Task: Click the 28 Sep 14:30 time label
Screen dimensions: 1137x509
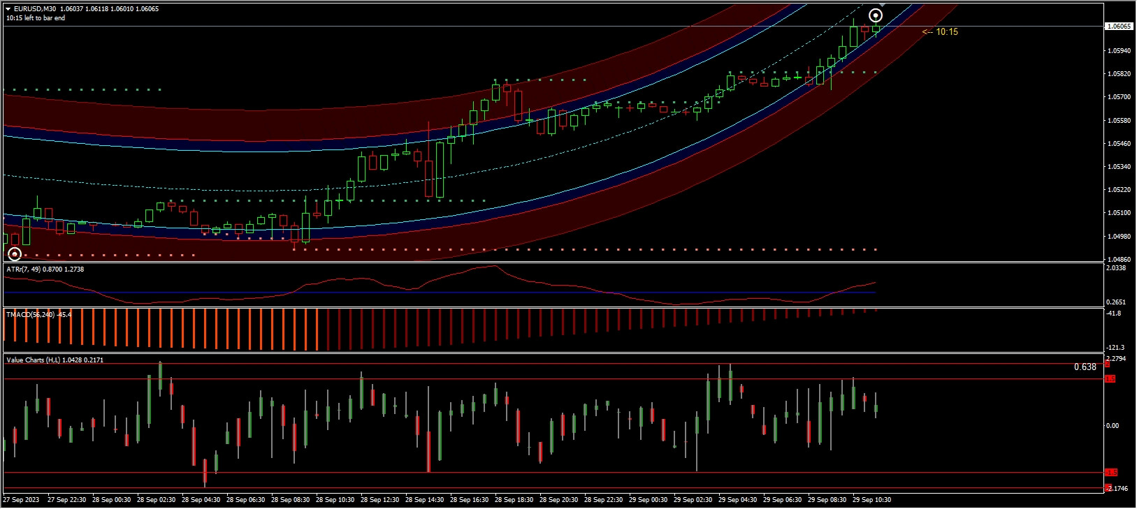Action: [425, 500]
